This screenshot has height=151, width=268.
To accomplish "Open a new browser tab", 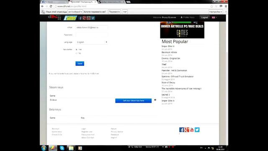I will point(129,2).
